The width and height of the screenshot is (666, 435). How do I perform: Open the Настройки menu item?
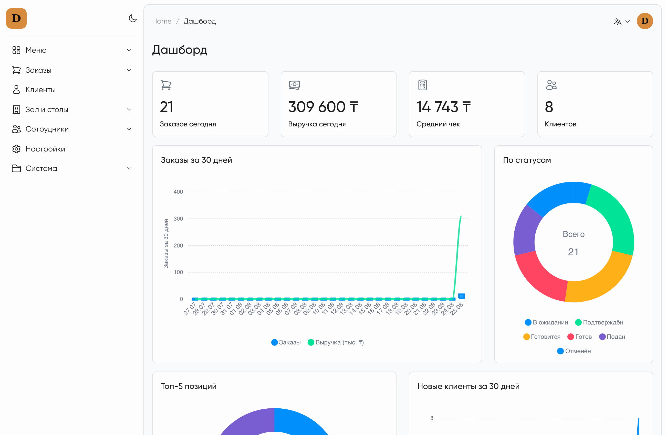[x=72, y=149]
